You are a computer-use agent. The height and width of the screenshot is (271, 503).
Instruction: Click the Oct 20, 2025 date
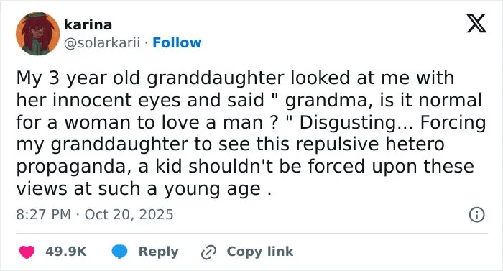pyautogui.click(x=129, y=214)
